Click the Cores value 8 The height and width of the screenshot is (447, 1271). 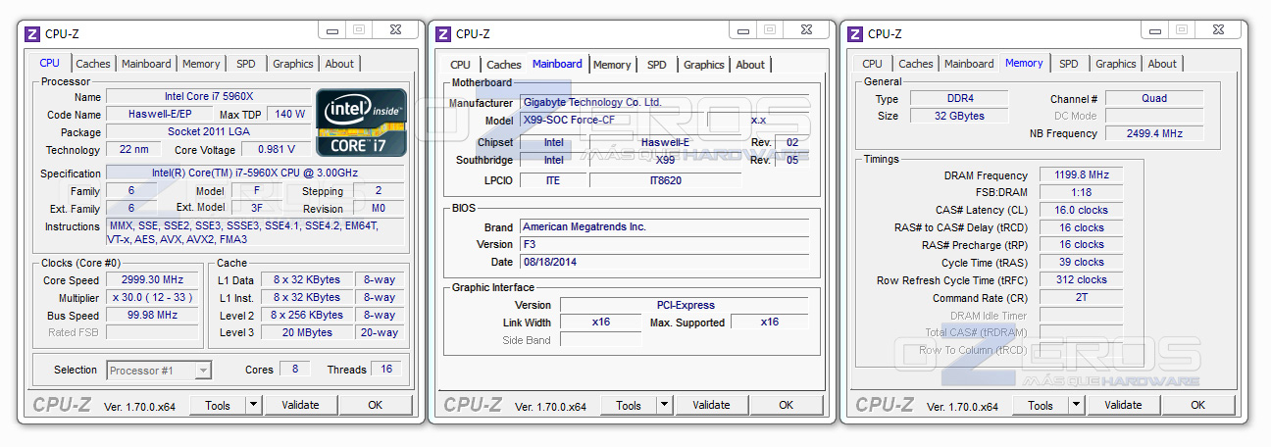tap(294, 370)
